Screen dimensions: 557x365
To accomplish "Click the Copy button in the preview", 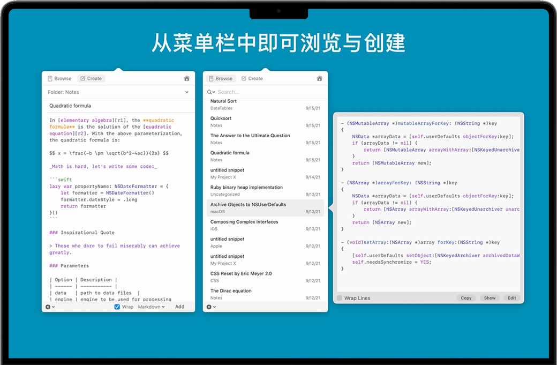I will pyautogui.click(x=466, y=298).
